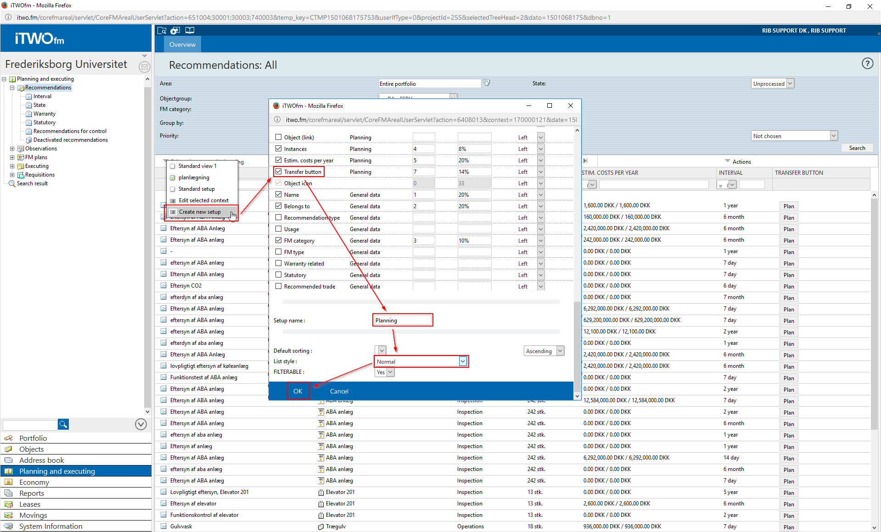Uncheck the Transfer button checkbox
The width and height of the screenshot is (881, 532).
(278, 172)
